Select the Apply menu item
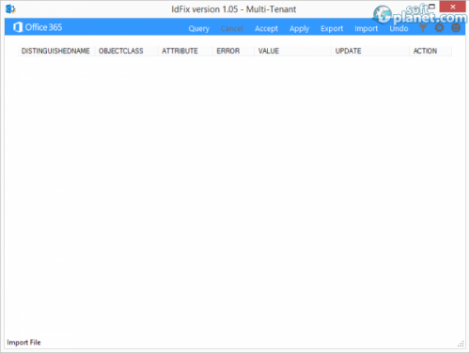 point(299,28)
